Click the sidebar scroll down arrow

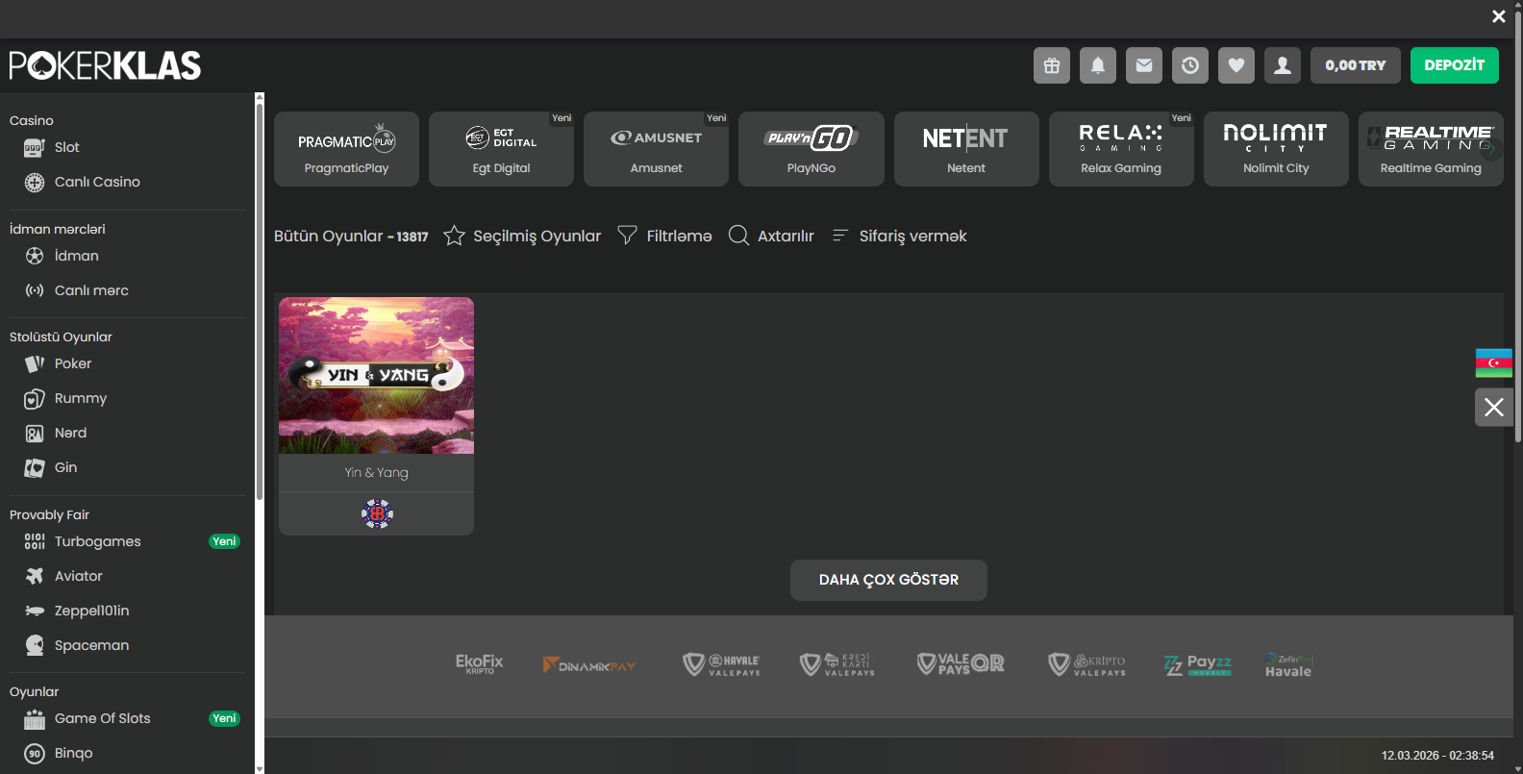click(x=260, y=769)
